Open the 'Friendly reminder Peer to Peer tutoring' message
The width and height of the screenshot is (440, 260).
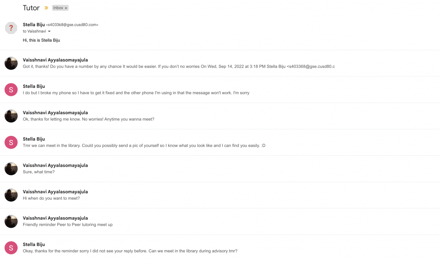tap(68, 225)
